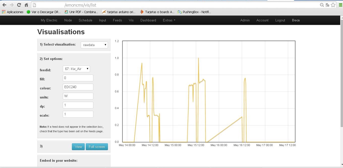This screenshot has height=168, width=343.
Task: Click the View button
Action: [x=78, y=147]
